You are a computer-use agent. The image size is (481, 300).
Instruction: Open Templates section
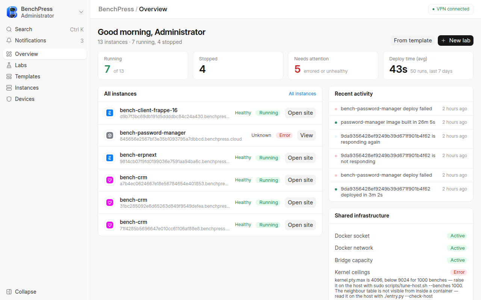[x=45, y=76]
